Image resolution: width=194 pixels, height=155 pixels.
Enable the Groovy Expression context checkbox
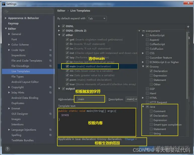tap(151, 75)
